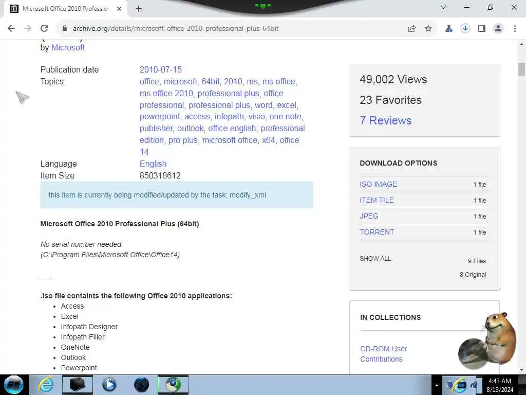Click scrollbar down arrow

coord(521,370)
